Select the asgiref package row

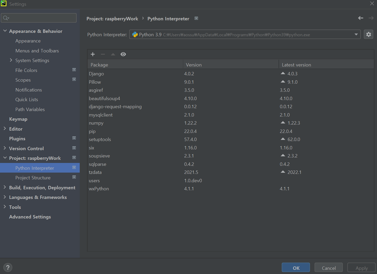(231, 90)
